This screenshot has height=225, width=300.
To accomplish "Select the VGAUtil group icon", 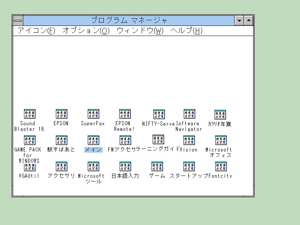I will coord(30,167).
